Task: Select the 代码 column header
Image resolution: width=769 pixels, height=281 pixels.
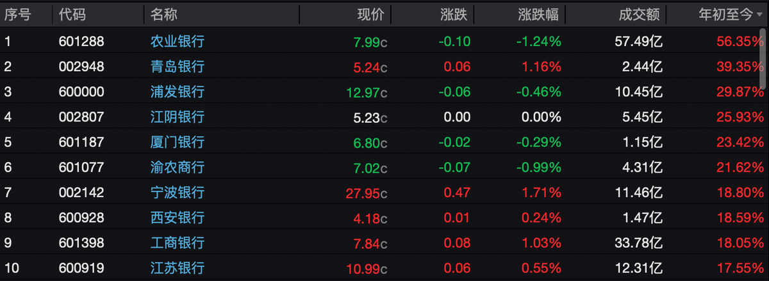Action: click(x=72, y=14)
